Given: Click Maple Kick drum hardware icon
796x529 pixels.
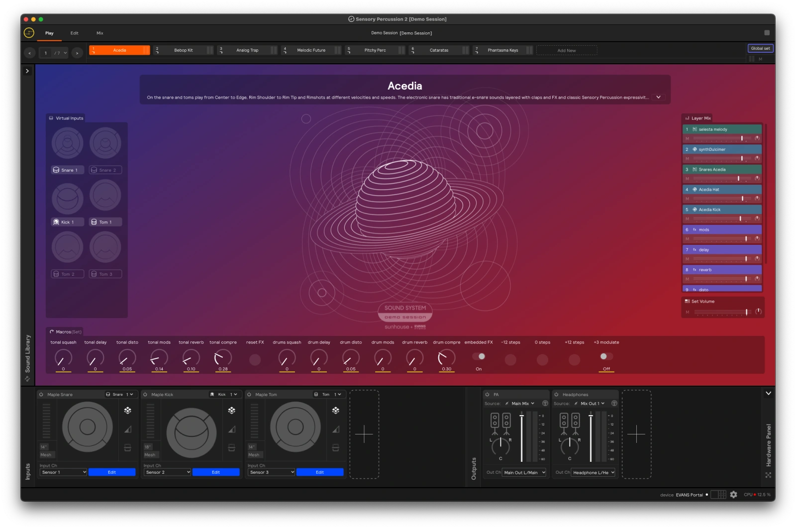Looking at the screenshot, I should (x=232, y=447).
